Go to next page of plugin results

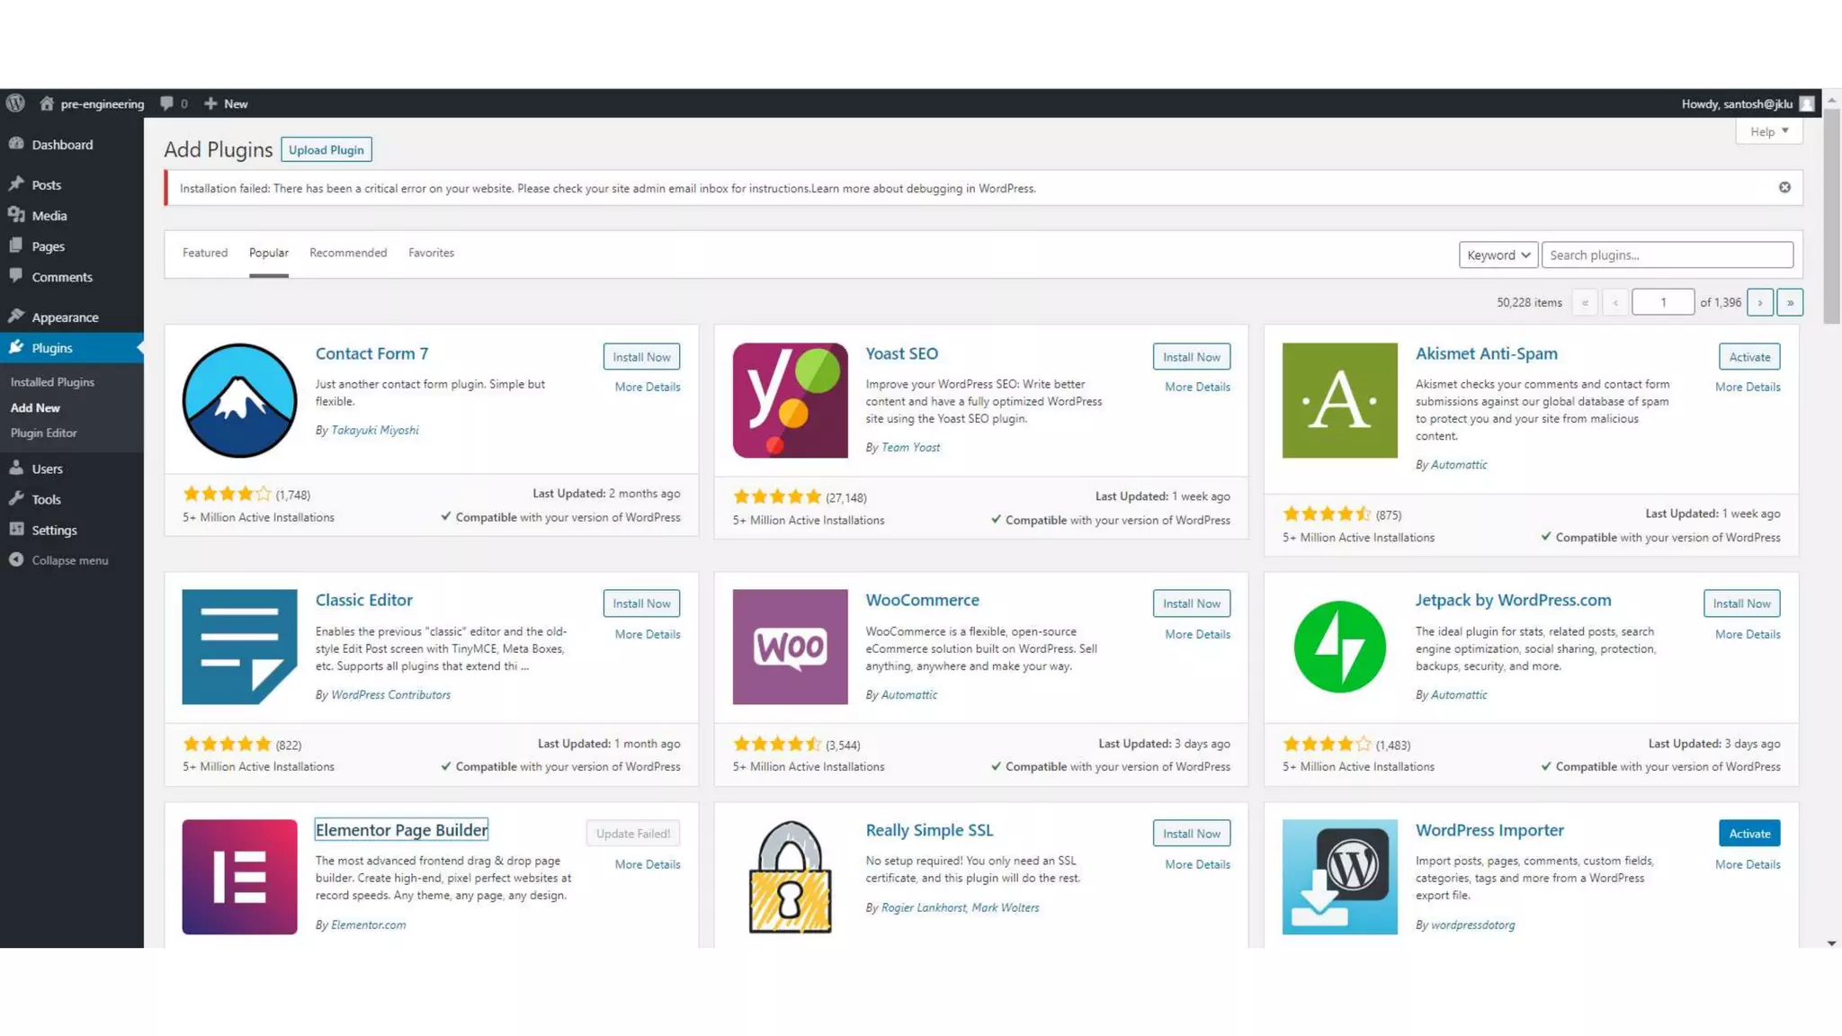[1759, 303]
